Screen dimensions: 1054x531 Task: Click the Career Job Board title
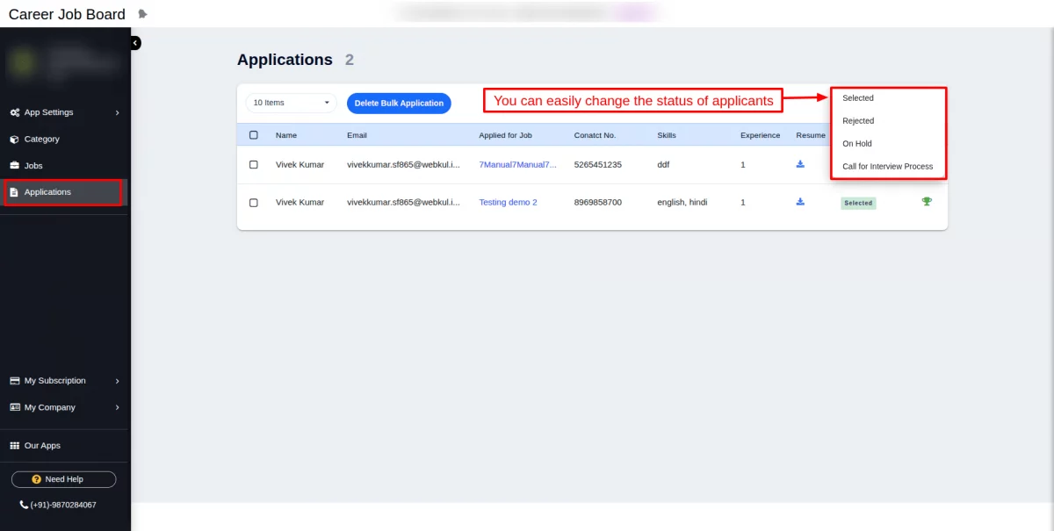pos(67,14)
